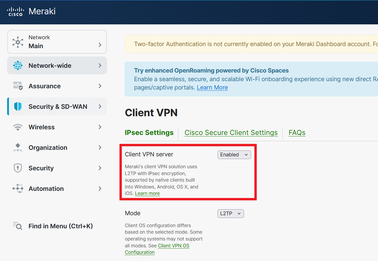Expand the Network-wide menu chevron
The image size is (378, 261).
pyautogui.click(x=100, y=65)
